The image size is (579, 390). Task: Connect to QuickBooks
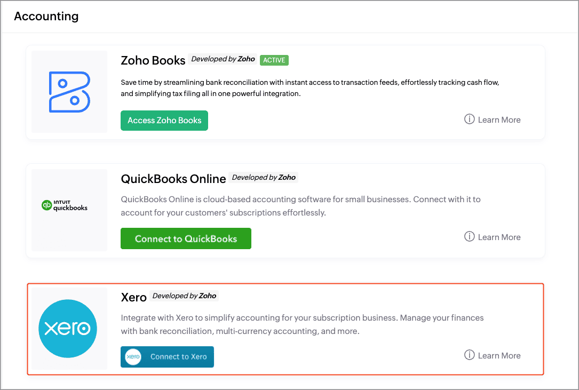(x=186, y=238)
